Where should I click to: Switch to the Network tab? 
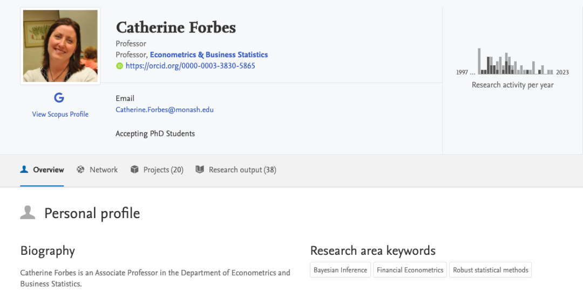click(x=103, y=170)
